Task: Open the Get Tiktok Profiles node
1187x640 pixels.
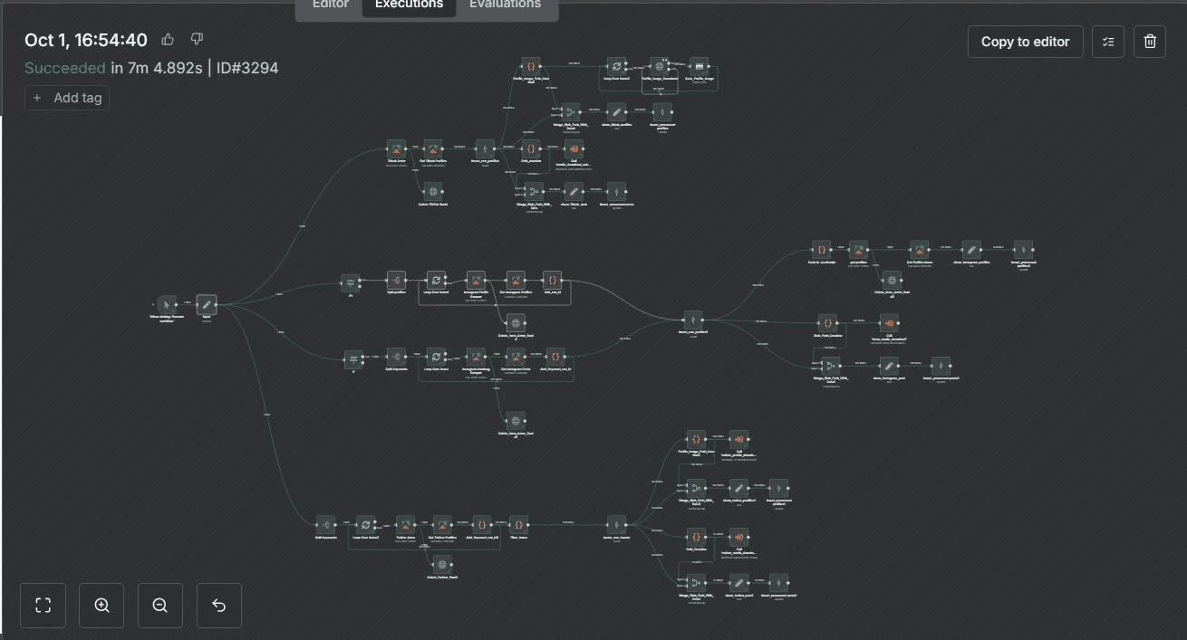Action: coord(433,149)
